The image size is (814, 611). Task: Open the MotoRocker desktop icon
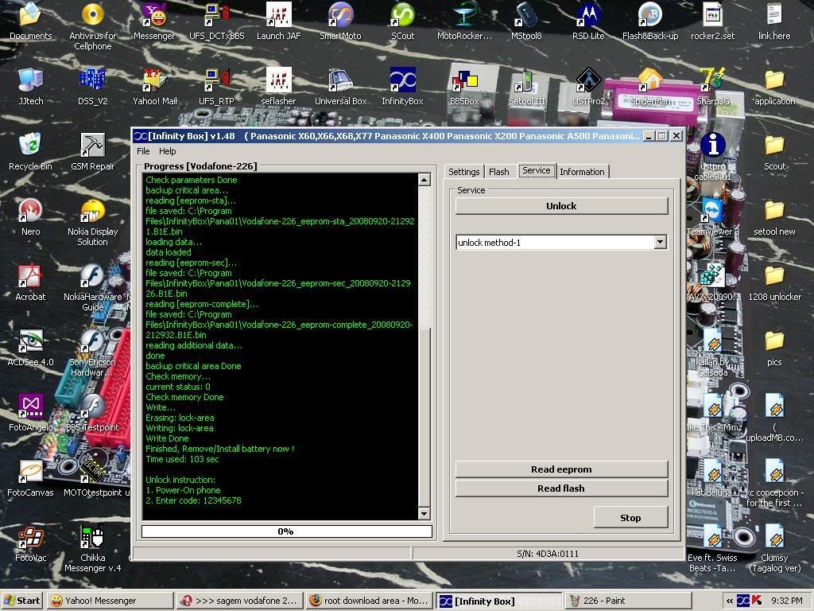[x=464, y=15]
